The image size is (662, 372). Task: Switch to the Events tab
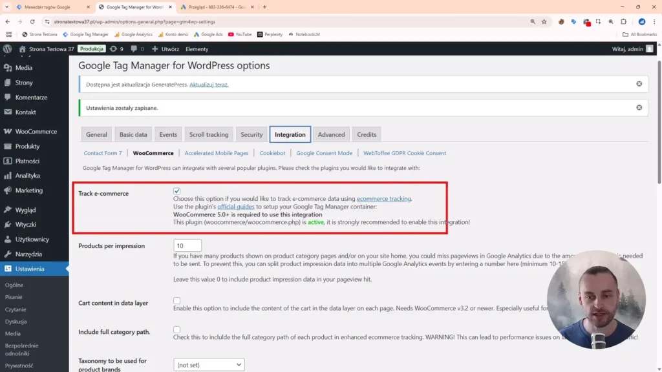pyautogui.click(x=168, y=134)
